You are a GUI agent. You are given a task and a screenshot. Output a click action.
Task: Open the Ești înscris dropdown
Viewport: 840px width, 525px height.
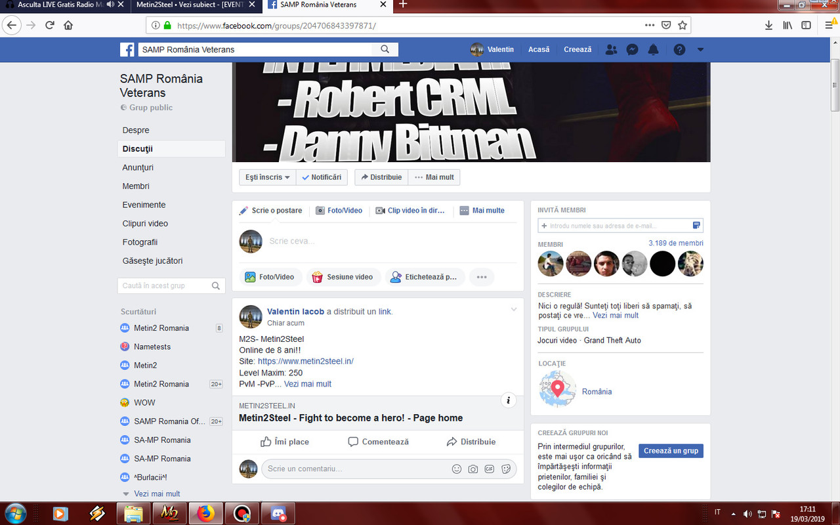(266, 177)
